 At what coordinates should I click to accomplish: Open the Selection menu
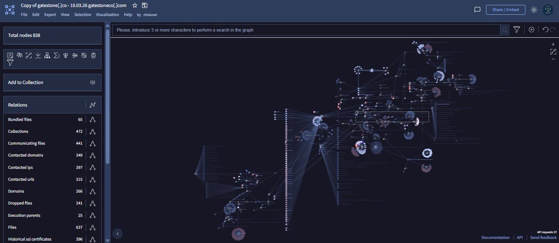point(83,15)
